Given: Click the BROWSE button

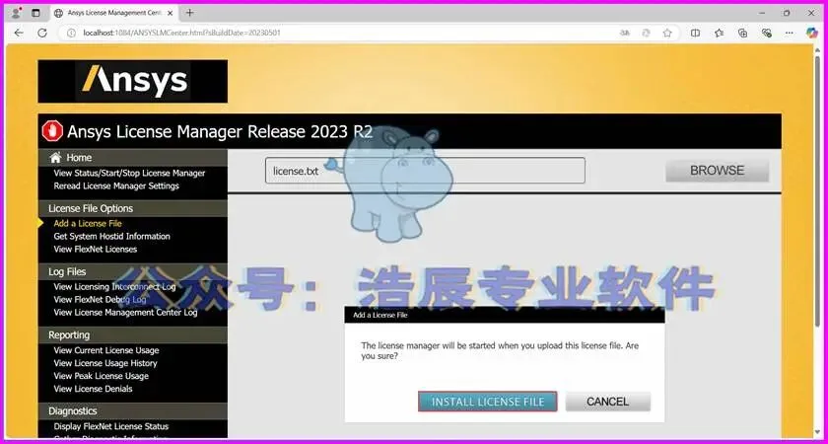Looking at the screenshot, I should 718,170.
